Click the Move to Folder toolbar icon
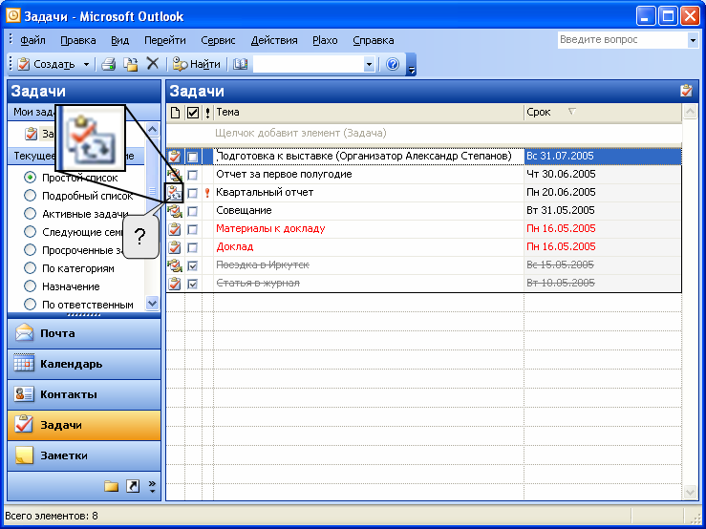Screen dimensions: 706x529 point(131,64)
